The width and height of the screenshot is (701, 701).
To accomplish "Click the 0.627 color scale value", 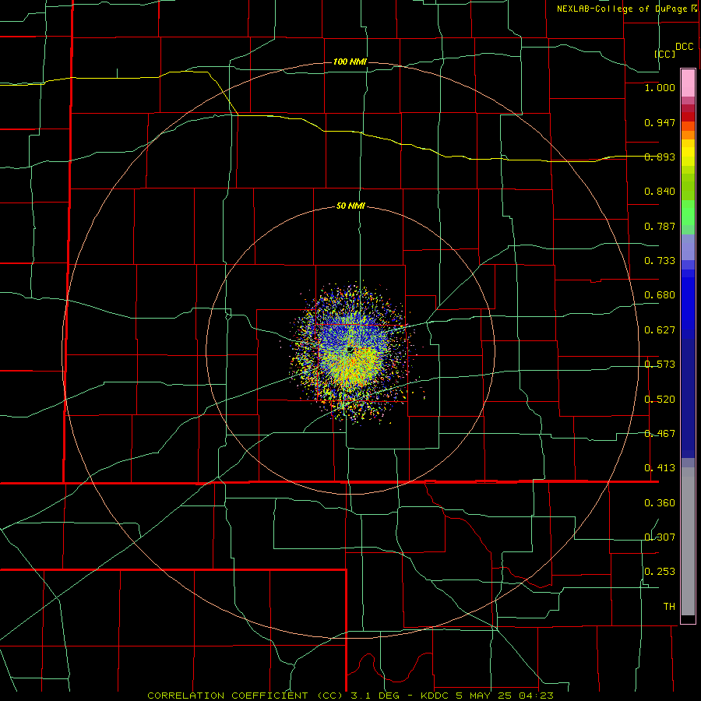I will [x=660, y=330].
